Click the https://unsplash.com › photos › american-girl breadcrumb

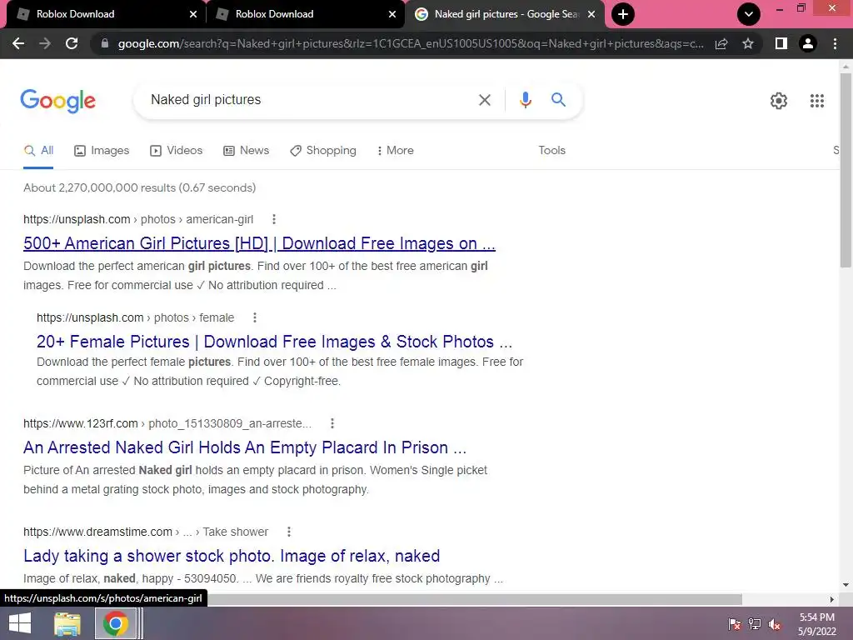[138, 219]
